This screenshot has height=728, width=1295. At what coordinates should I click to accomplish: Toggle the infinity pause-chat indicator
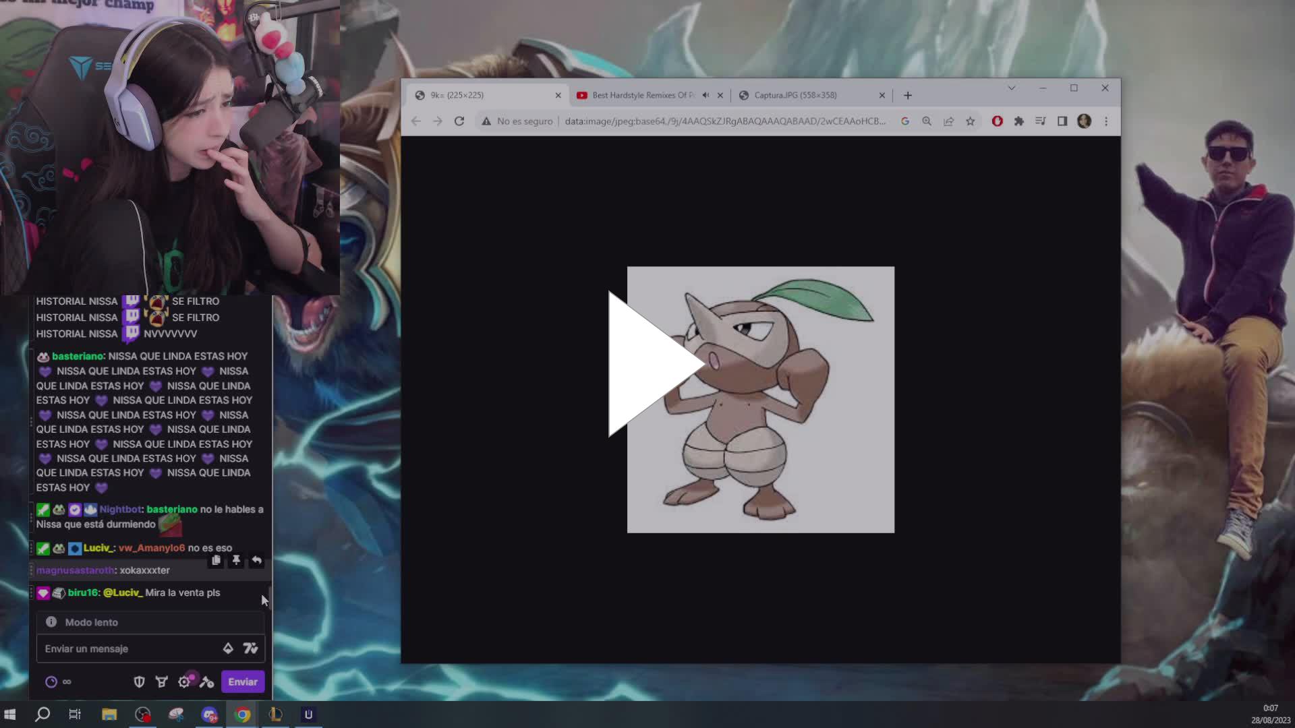(65, 681)
